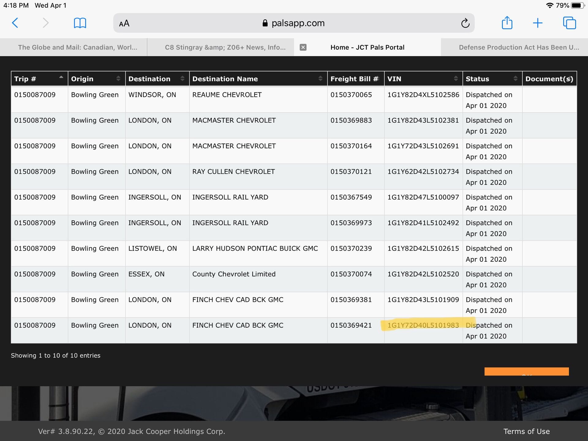Reload the page with refresh icon
The height and width of the screenshot is (441, 588).
point(465,23)
